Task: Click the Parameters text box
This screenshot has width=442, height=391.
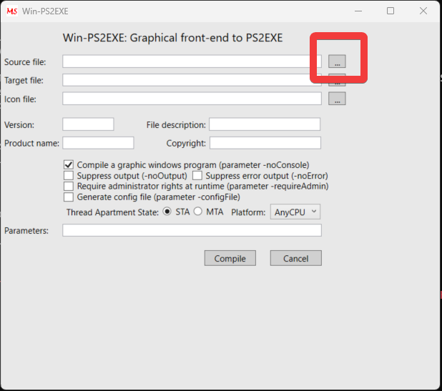Action: click(192, 230)
